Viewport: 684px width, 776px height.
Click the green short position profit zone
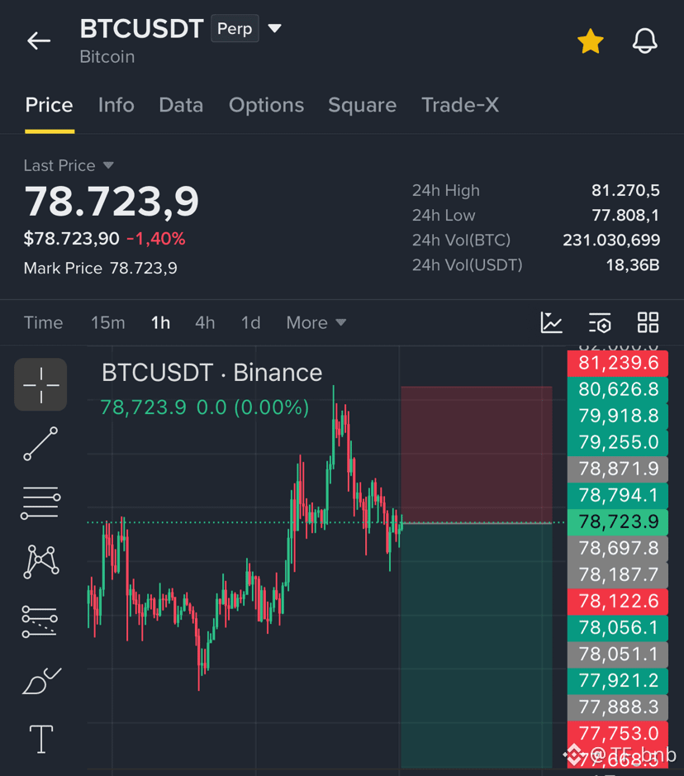(477, 645)
